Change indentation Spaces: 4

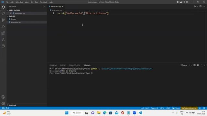click(155, 108)
